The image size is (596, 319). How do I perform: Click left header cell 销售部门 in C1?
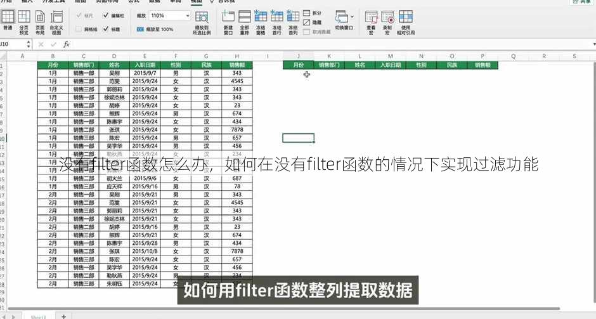(x=84, y=65)
